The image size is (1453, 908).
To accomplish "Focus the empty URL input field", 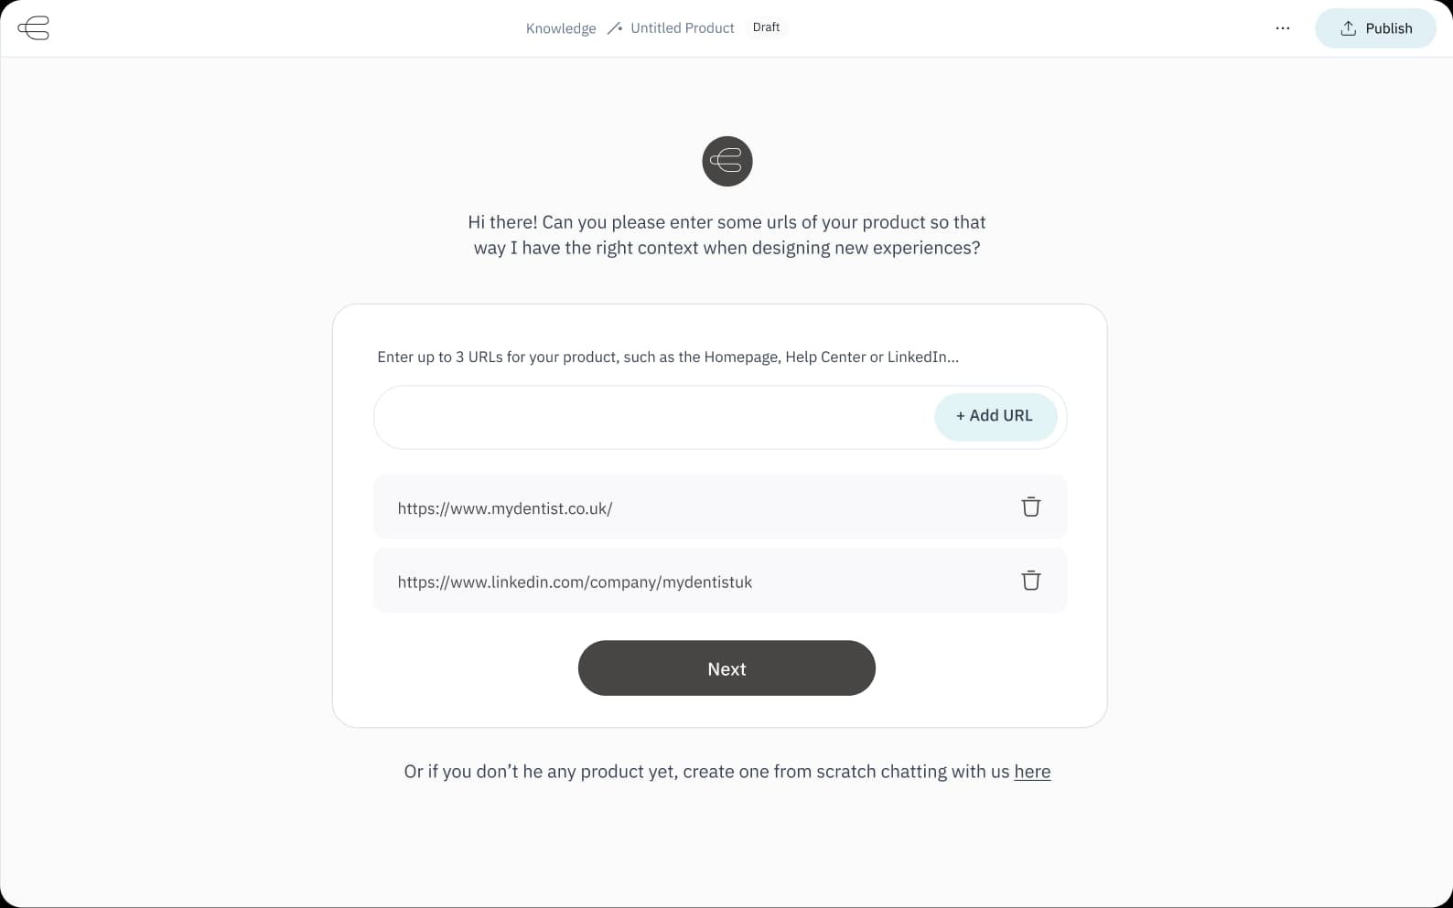I will click(640, 416).
